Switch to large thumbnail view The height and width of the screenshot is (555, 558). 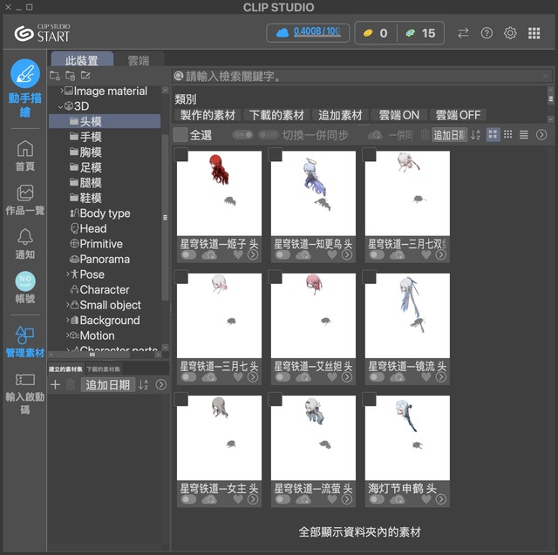[493, 134]
